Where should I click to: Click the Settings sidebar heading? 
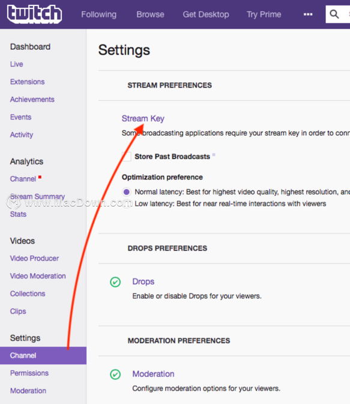[25, 338]
